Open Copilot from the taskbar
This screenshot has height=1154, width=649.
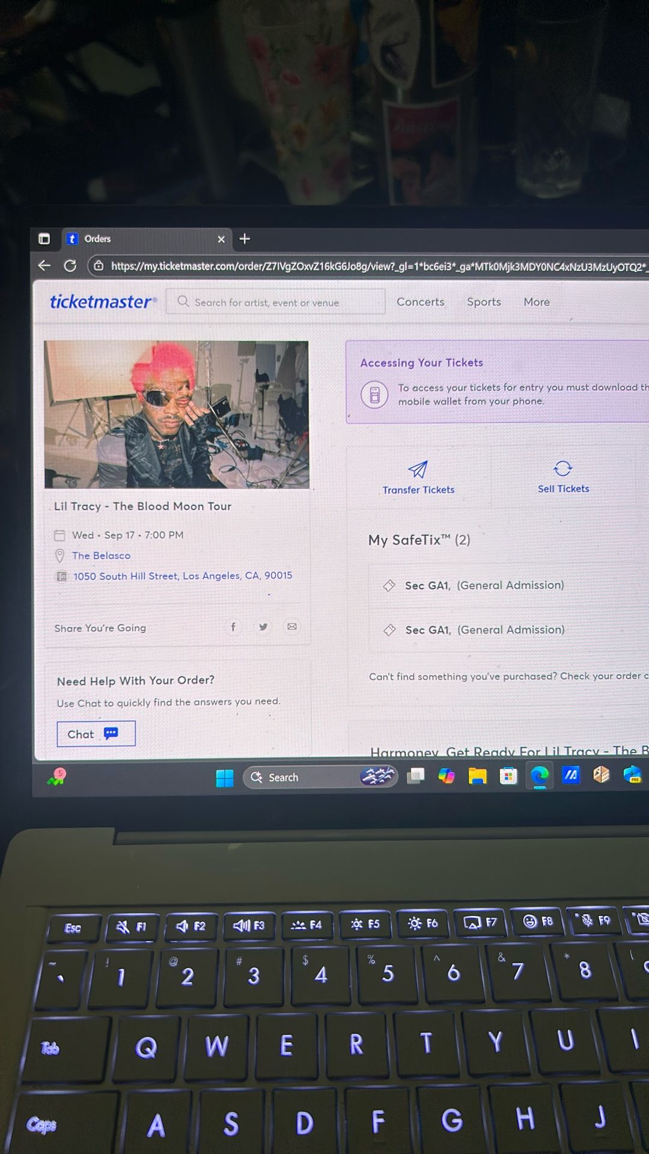click(446, 776)
